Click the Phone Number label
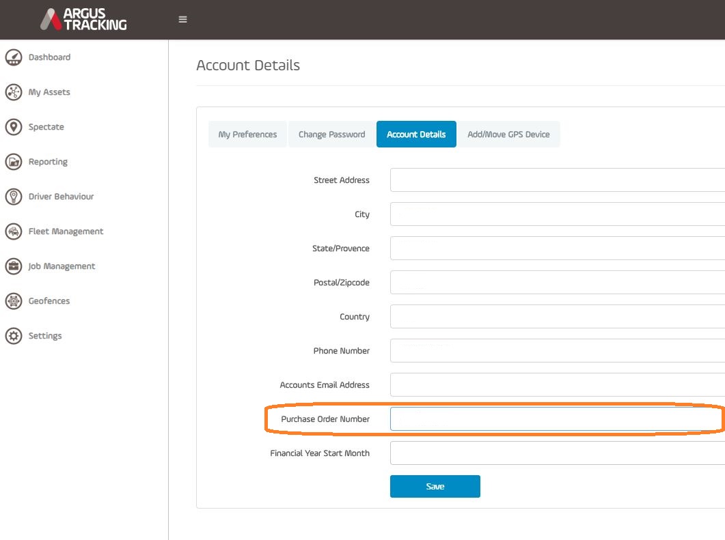The image size is (725, 540). pyautogui.click(x=341, y=351)
